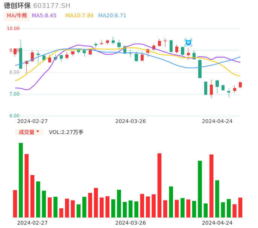Select the MA/牛熊 indicator tab
The height and width of the screenshot is (228, 258).
(17, 16)
